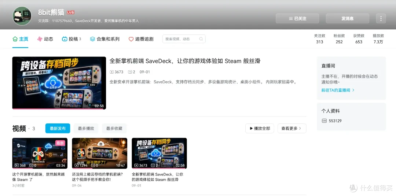Click the 播放全部 play all button
Screen dimensions: 396x196
click(260, 128)
